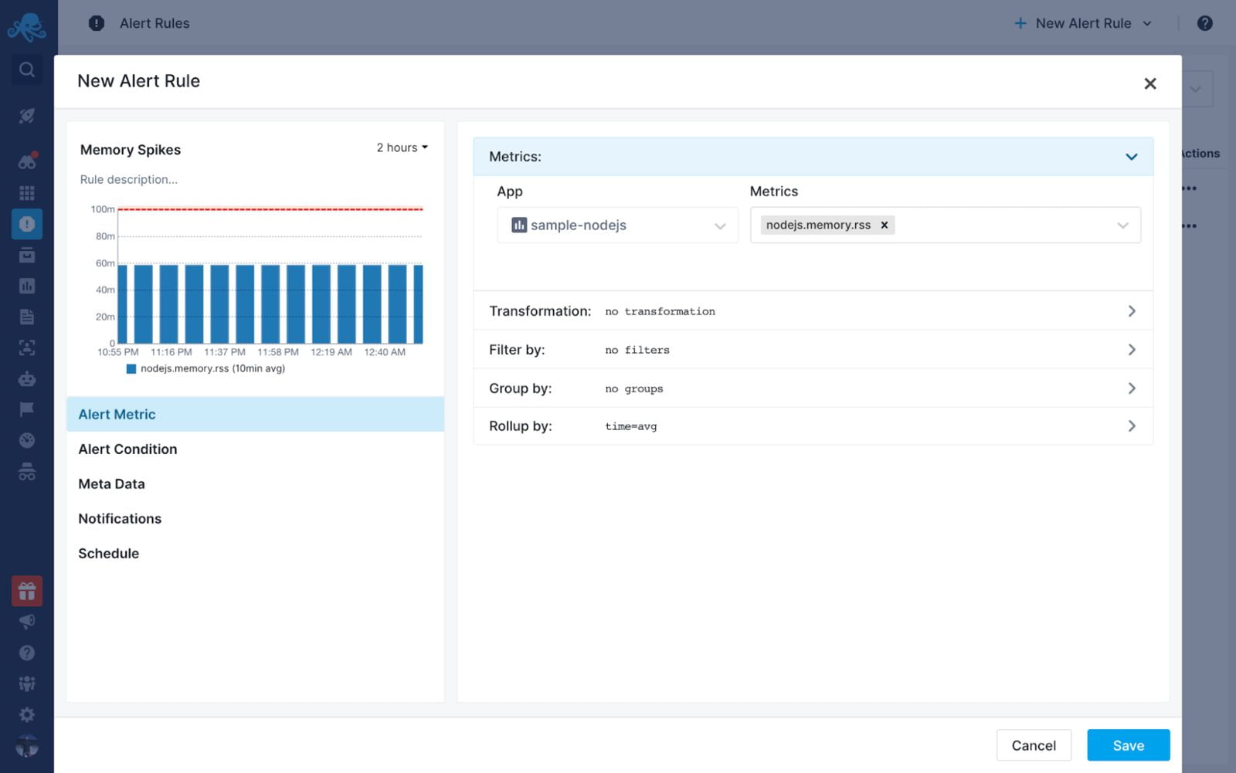Click the help question mark in the top bar
Image resolution: width=1236 pixels, height=773 pixels.
(1204, 22)
